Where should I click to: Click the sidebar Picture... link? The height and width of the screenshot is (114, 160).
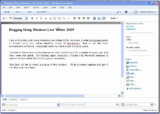(x=133, y=66)
